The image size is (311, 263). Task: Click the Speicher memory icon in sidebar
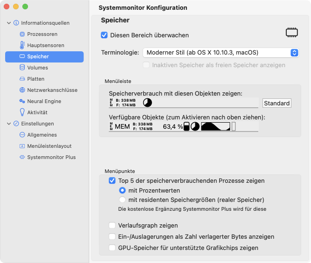pos(22,56)
